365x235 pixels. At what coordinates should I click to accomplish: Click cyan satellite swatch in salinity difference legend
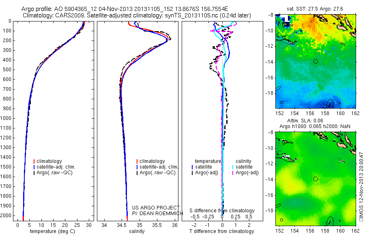pyautogui.click(x=233, y=167)
